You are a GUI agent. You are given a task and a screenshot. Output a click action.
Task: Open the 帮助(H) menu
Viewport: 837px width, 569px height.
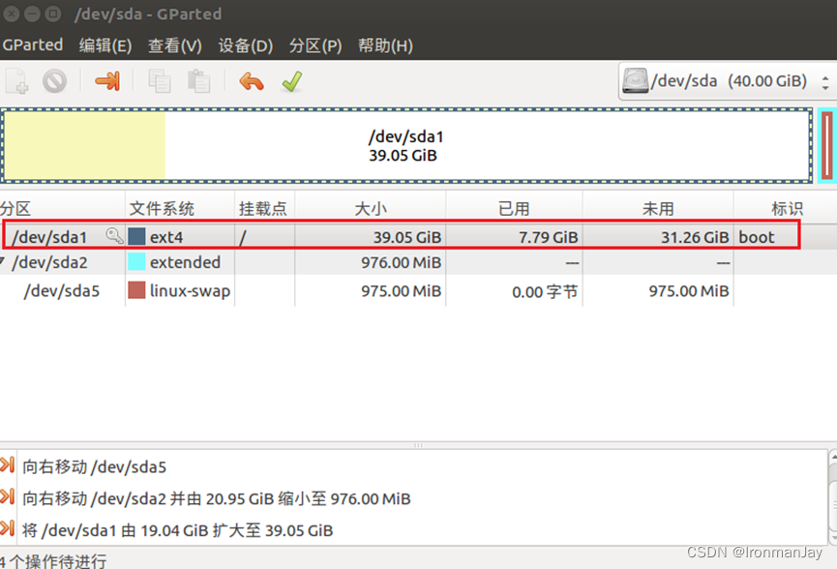coord(385,45)
